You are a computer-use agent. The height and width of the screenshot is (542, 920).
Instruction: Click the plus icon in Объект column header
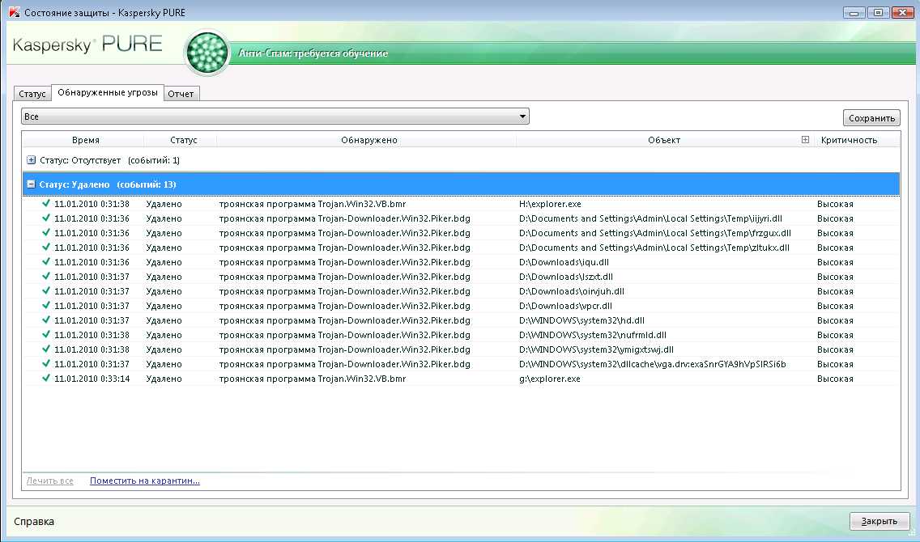[805, 139]
